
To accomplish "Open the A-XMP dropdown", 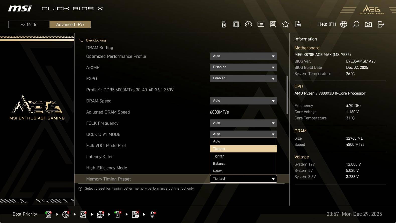I will point(243,67).
